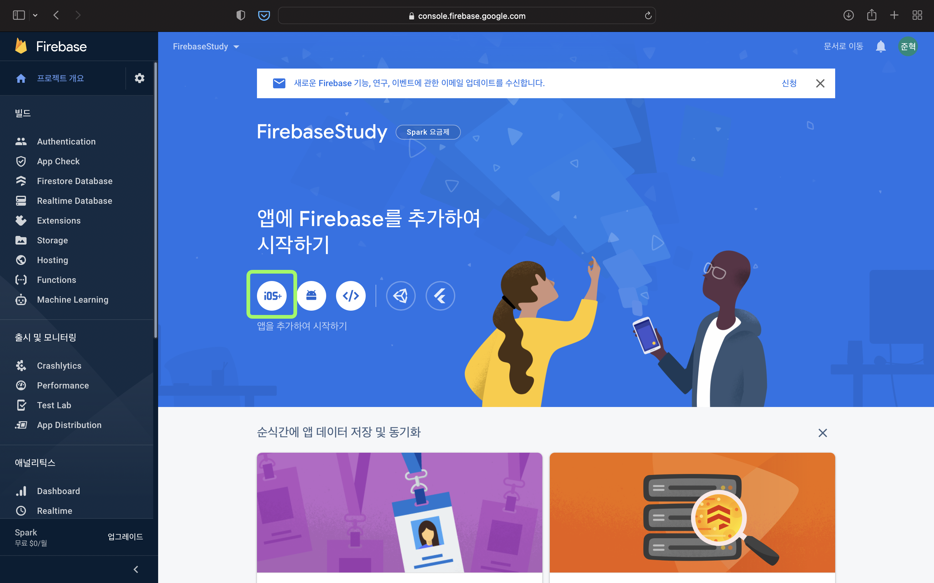Open the Spark 요금제 plan badge

tap(428, 132)
